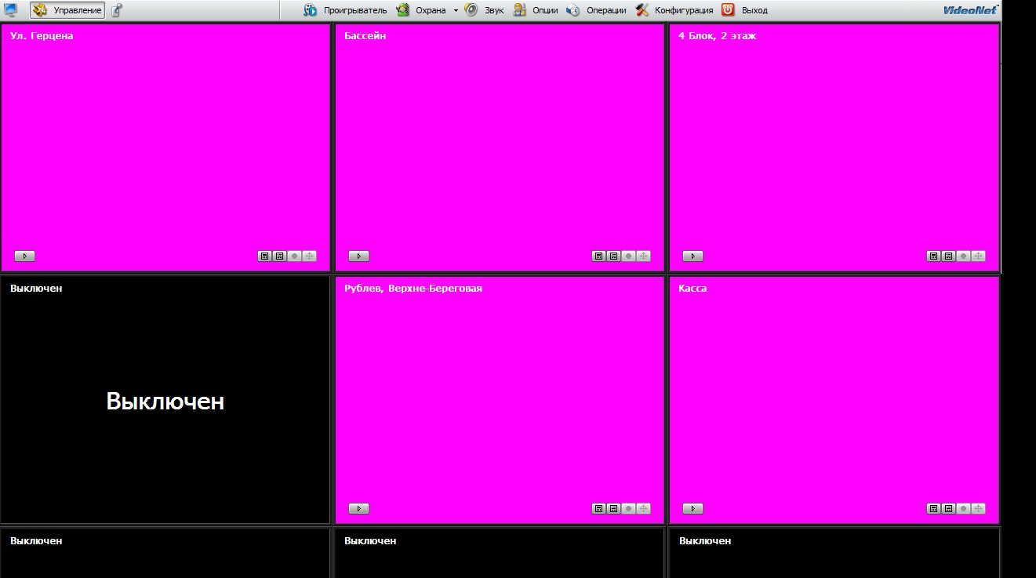Image resolution: width=1036 pixels, height=578 pixels.
Task: Open the Операции menu
Action: tap(596, 10)
